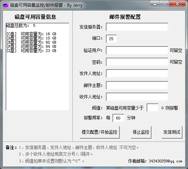Select the C盘 capacity line
Image resolution: width=188 pixels, height=169 pixels.
[31, 34]
